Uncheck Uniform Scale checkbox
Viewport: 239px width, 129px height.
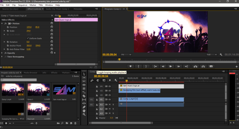click(x=27, y=38)
